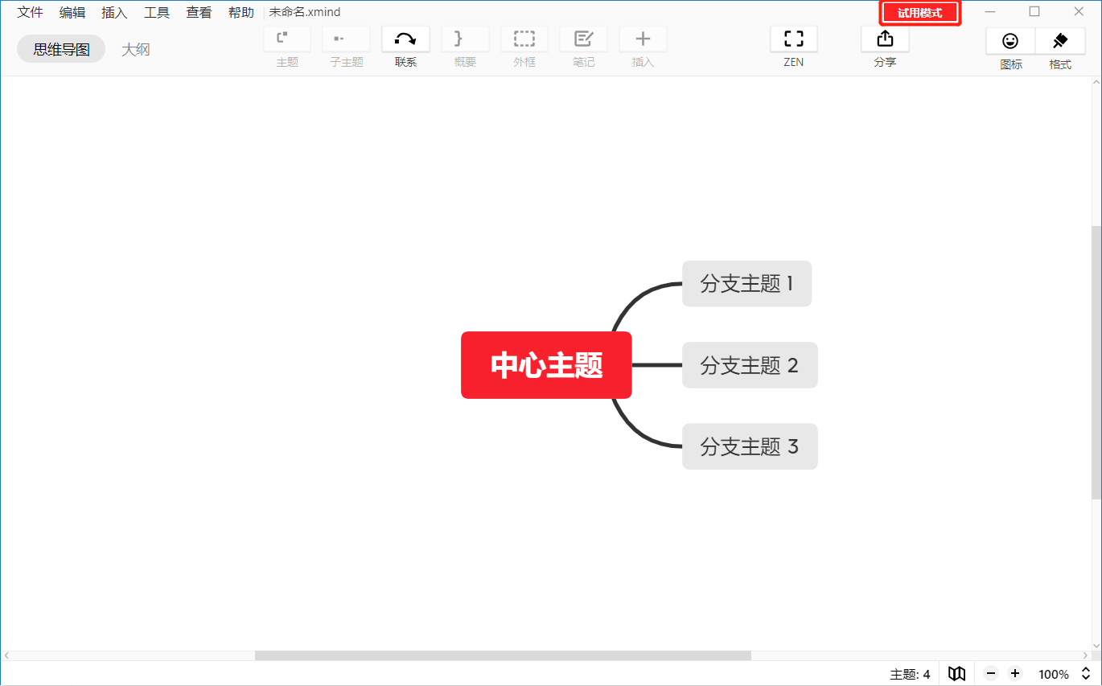Select the 分支主题 1 node
This screenshot has width=1102, height=686.
point(747,283)
